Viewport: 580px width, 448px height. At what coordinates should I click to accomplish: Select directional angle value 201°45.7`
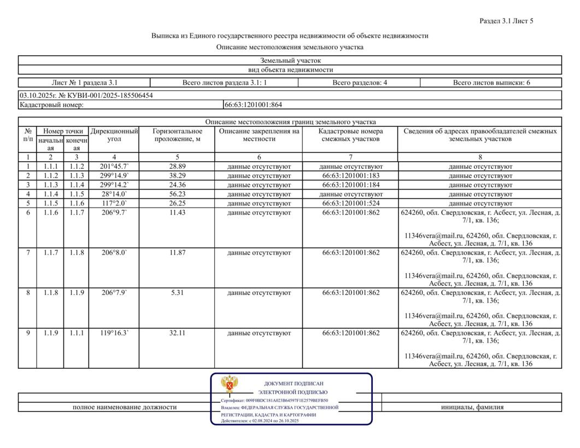point(114,167)
